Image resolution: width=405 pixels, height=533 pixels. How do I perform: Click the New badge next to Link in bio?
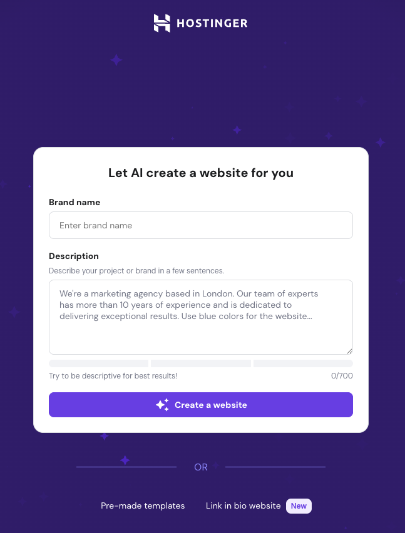[299, 505]
